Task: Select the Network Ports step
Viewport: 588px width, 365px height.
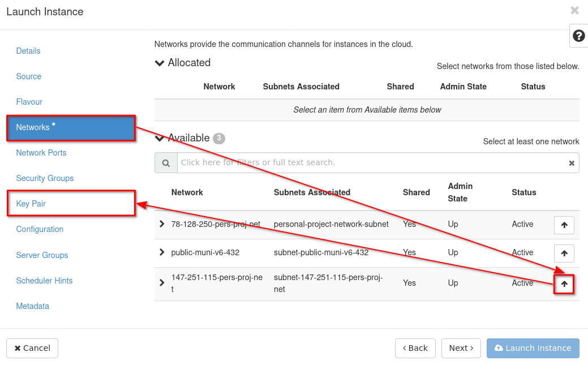Action: pos(41,153)
